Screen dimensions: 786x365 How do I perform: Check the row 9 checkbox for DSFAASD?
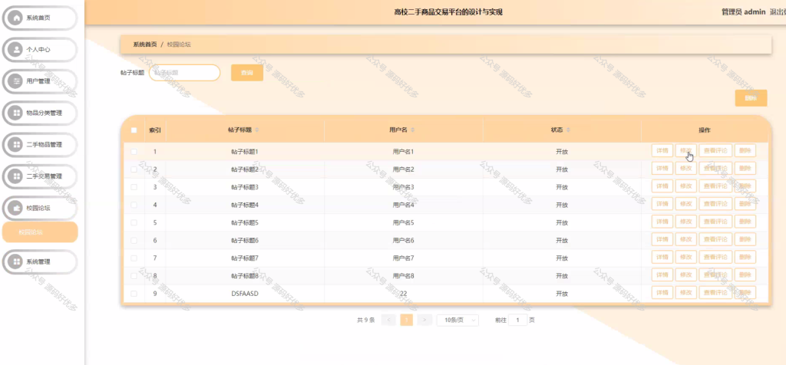134,294
